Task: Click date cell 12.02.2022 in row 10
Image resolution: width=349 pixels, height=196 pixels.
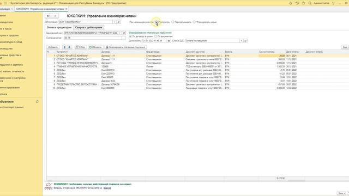Action: pos(295,88)
